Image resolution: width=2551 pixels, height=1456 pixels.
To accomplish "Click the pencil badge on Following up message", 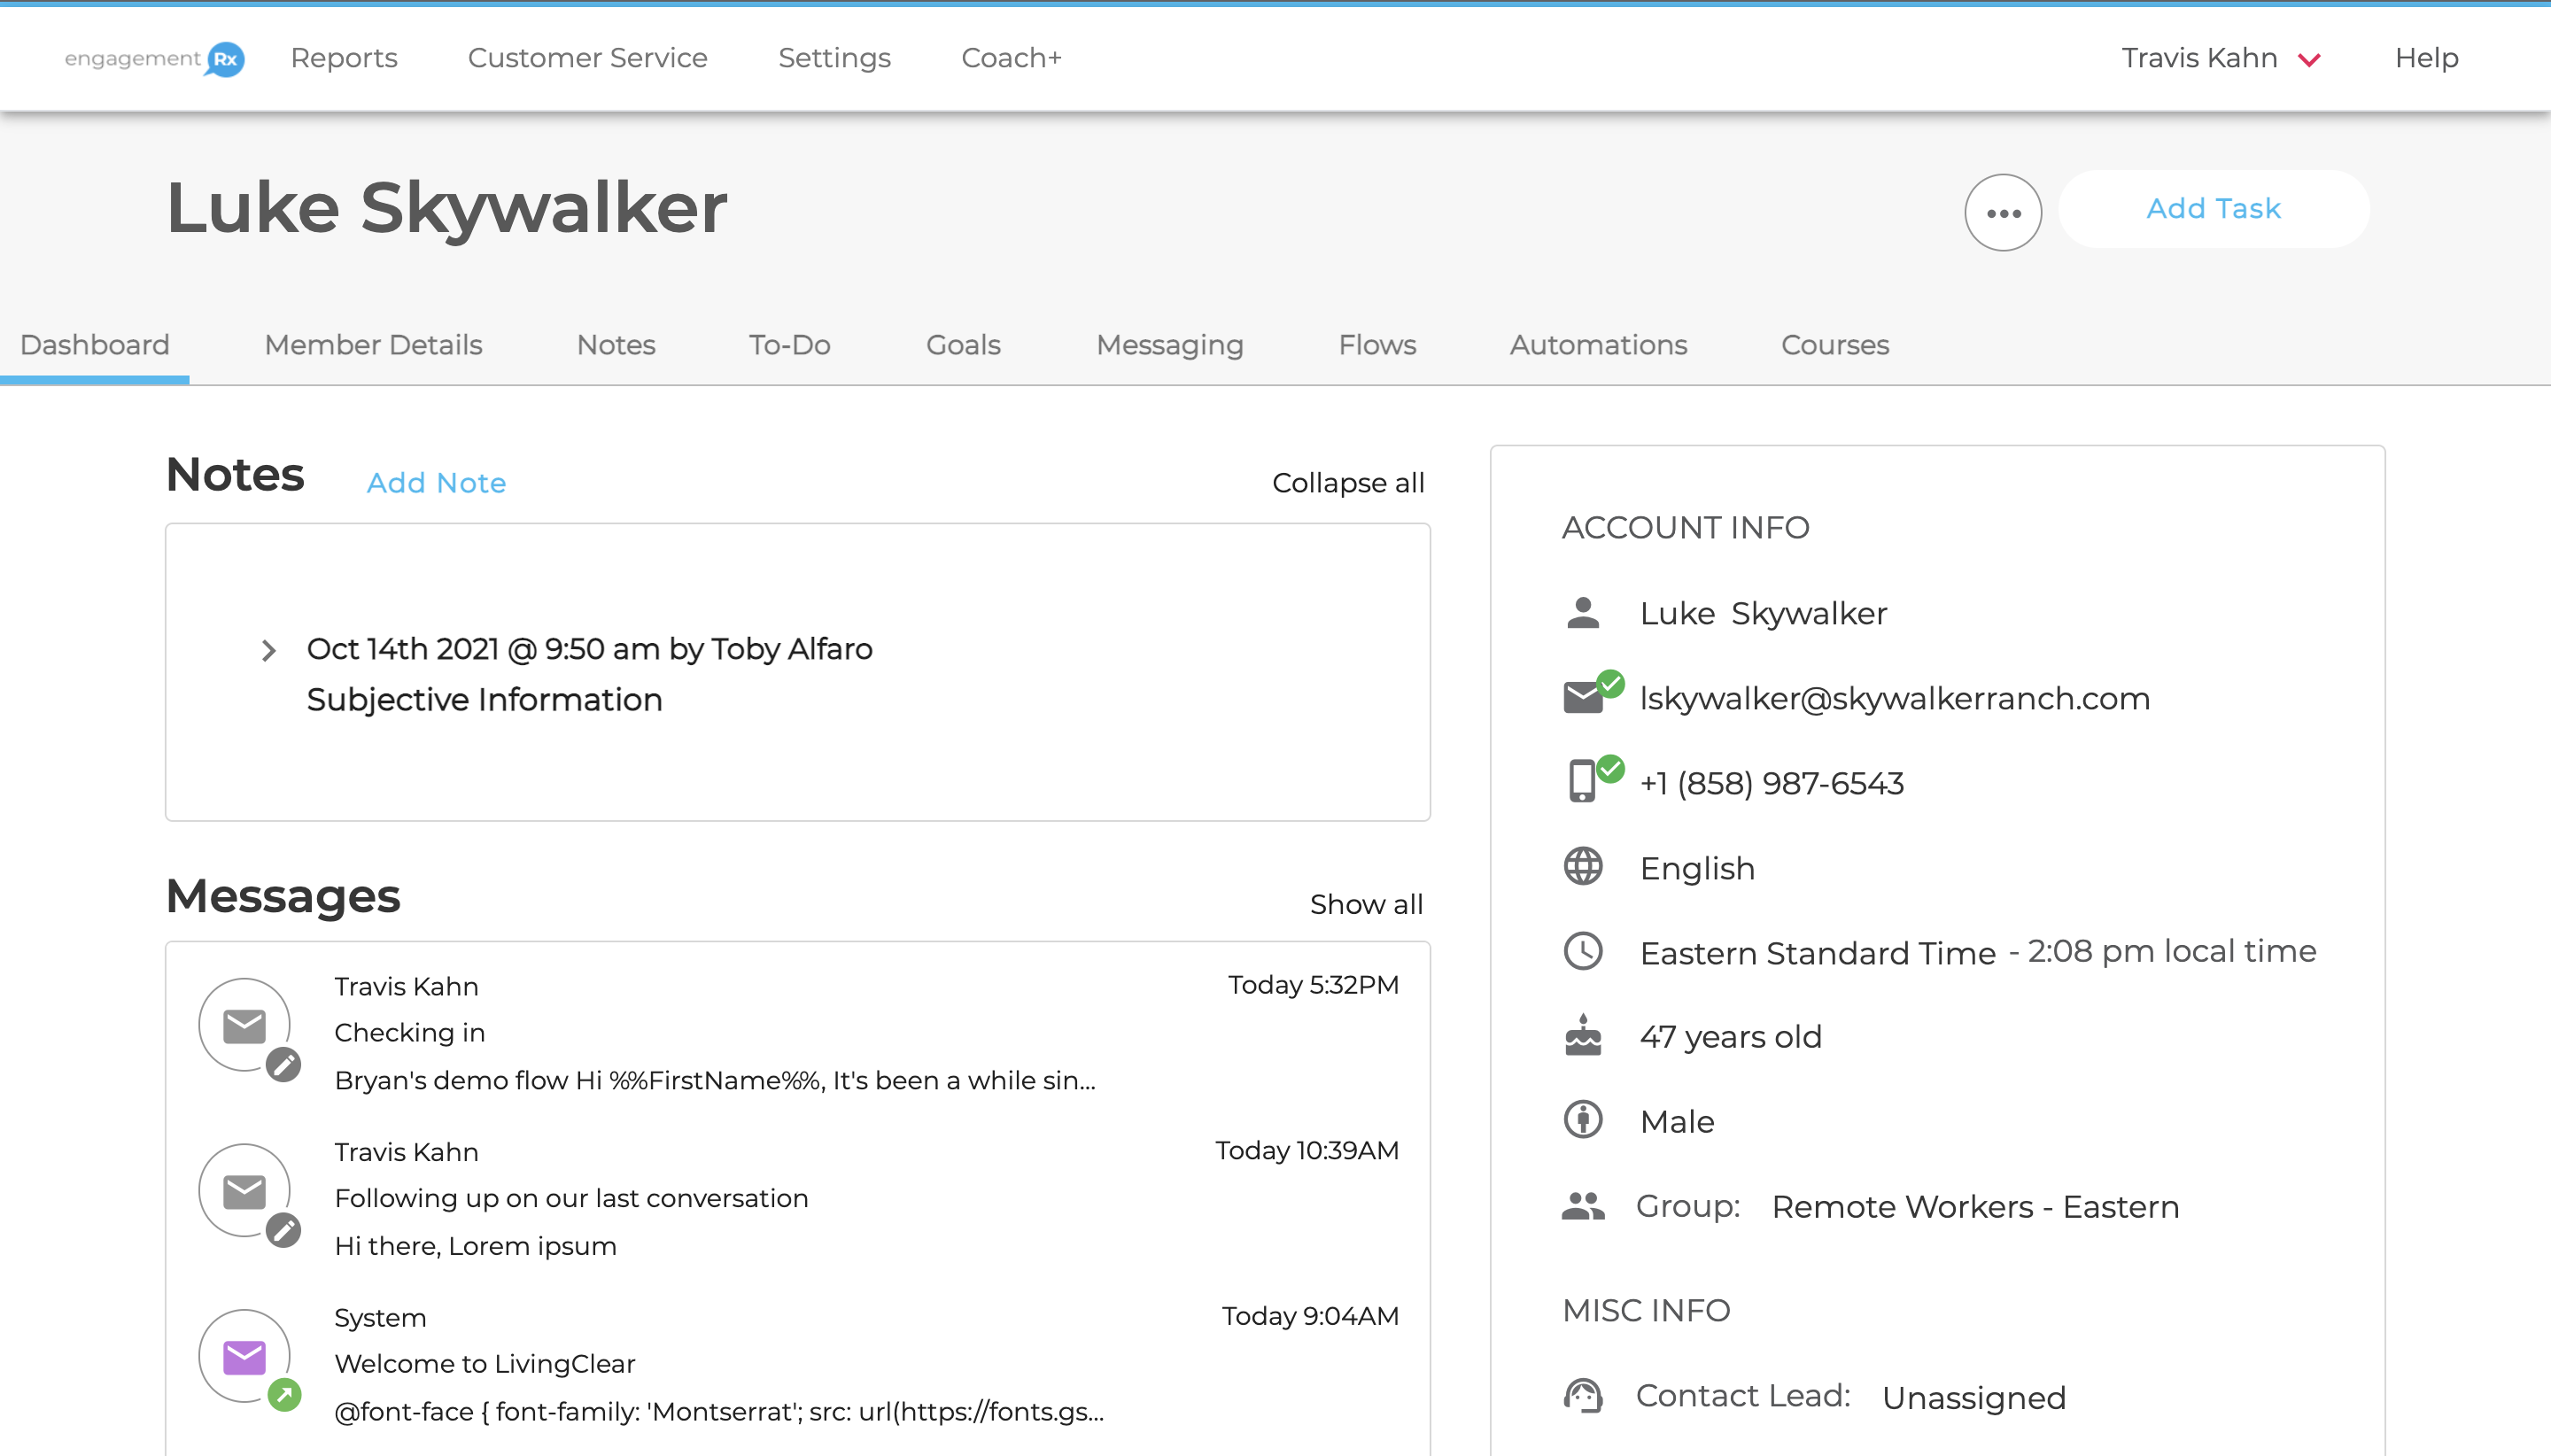I will [x=284, y=1231].
